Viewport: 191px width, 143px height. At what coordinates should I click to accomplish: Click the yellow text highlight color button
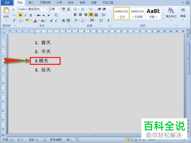point(27,21)
